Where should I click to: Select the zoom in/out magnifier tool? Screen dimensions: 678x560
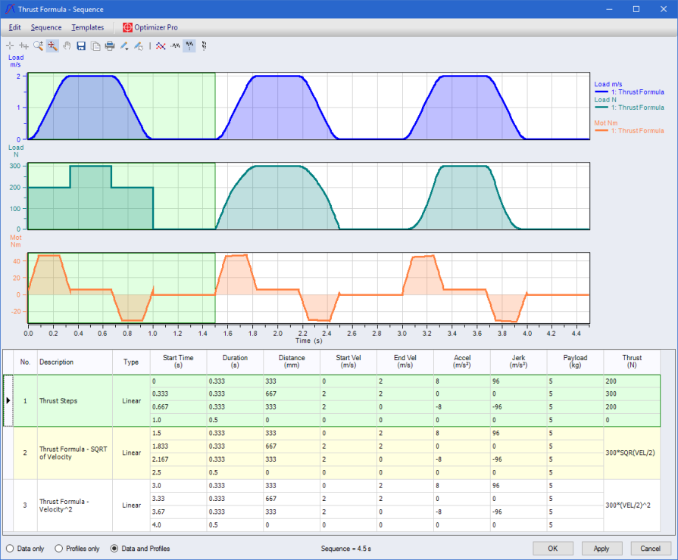point(38,46)
